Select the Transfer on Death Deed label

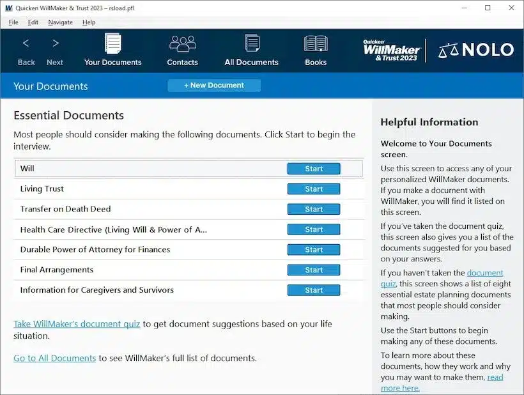(65, 209)
